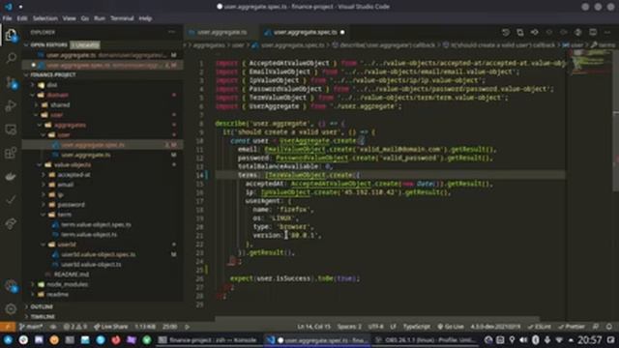
Task: Click the Live Share button in status bar
Action: click(x=110, y=327)
